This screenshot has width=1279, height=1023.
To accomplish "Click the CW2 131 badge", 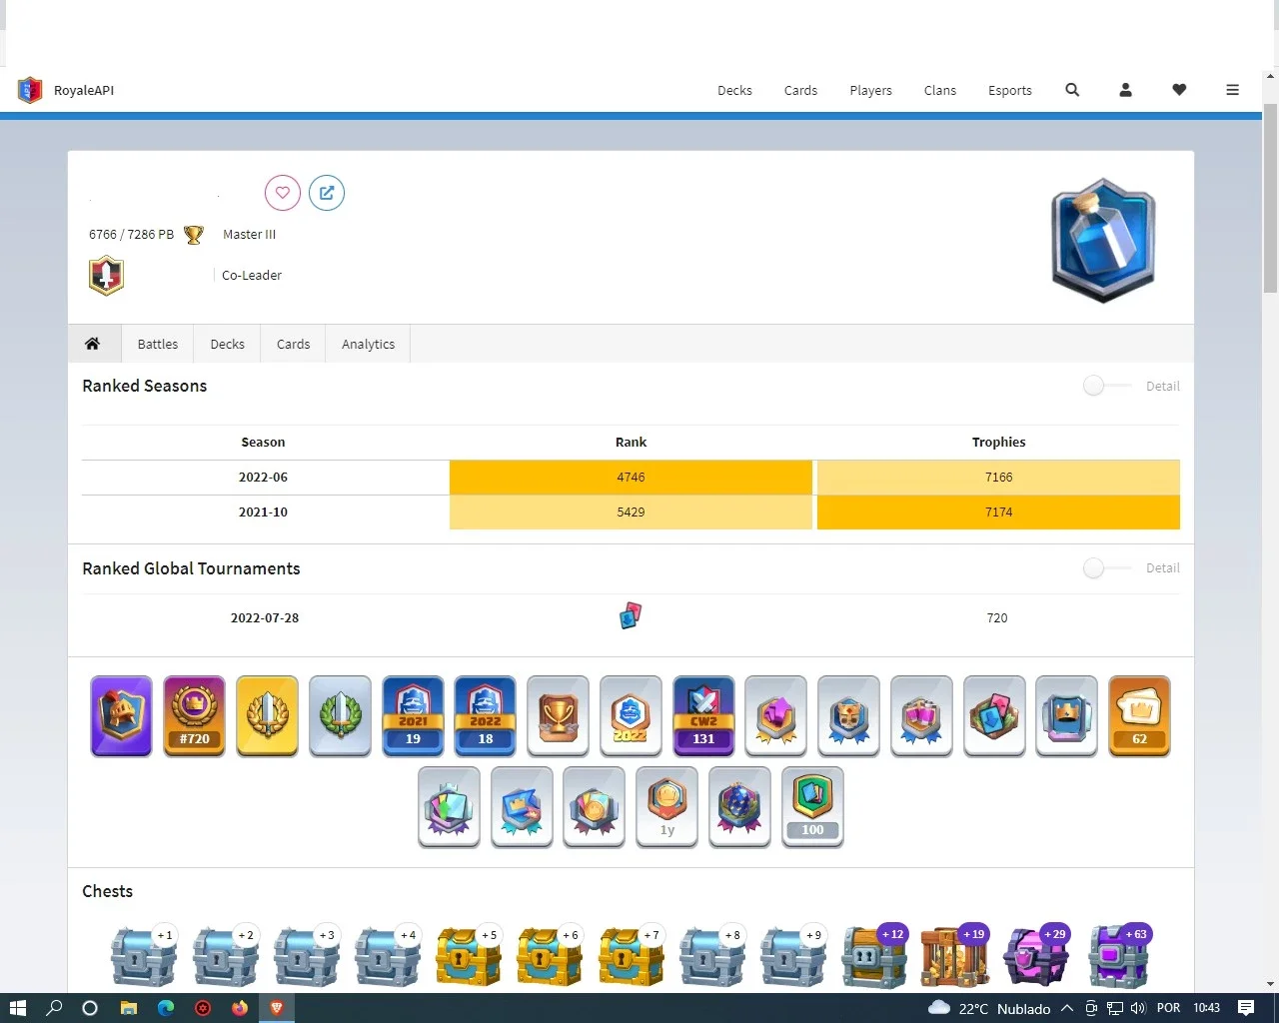I will click(704, 716).
